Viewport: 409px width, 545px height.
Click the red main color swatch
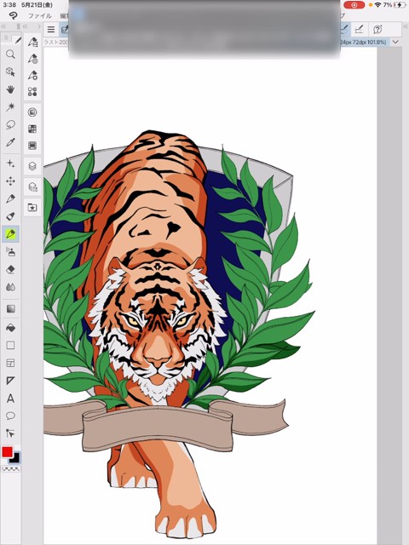(8, 452)
